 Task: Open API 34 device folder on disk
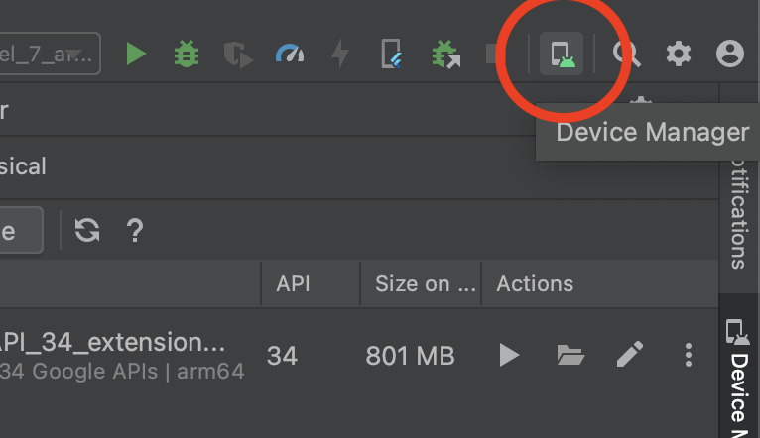570,355
